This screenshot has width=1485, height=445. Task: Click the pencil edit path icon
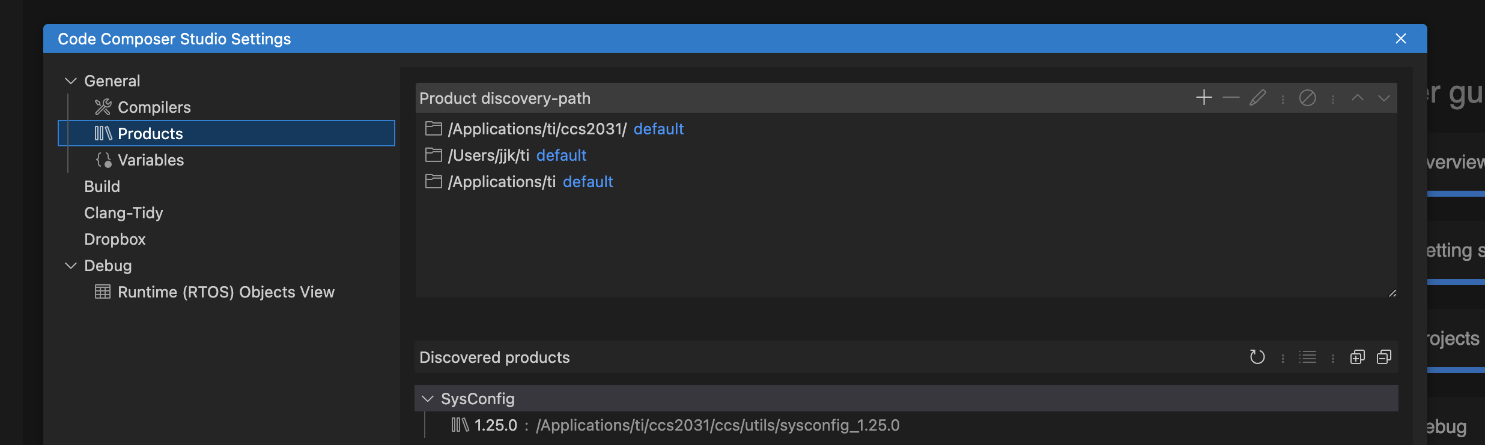pyautogui.click(x=1257, y=98)
